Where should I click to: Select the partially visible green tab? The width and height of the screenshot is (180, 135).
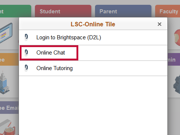point(16,11)
